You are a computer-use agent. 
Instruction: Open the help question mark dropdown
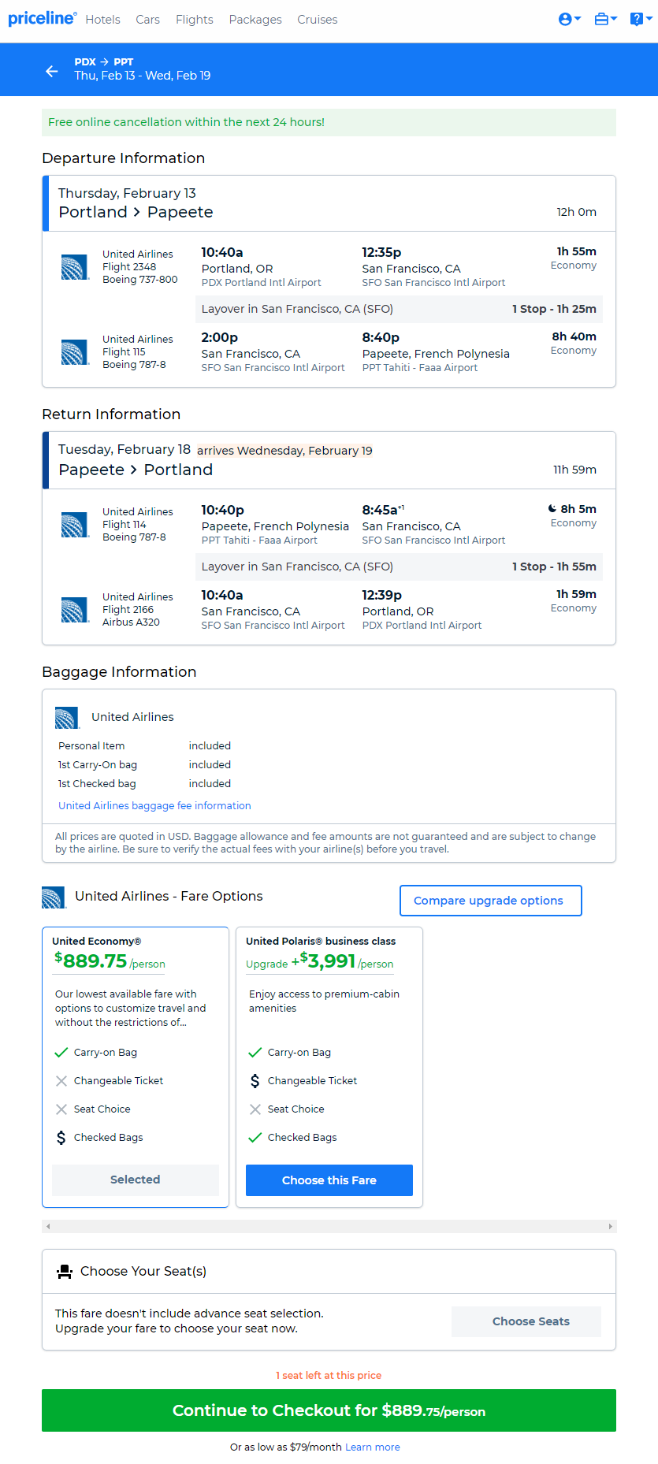(641, 19)
